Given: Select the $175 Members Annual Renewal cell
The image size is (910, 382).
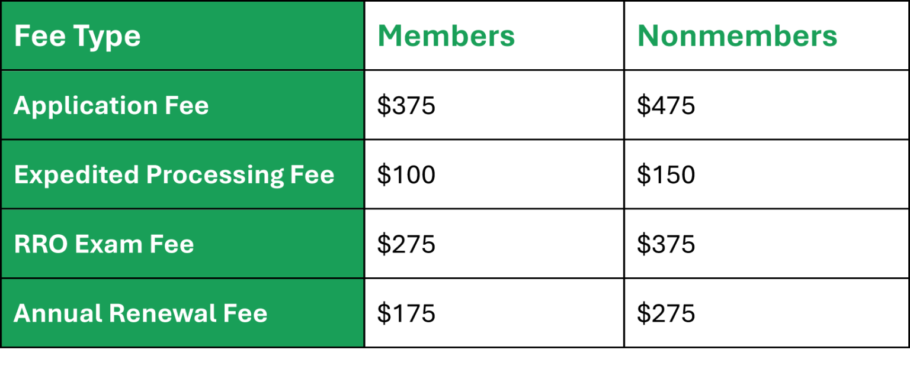Looking at the screenshot, I should point(406,313).
